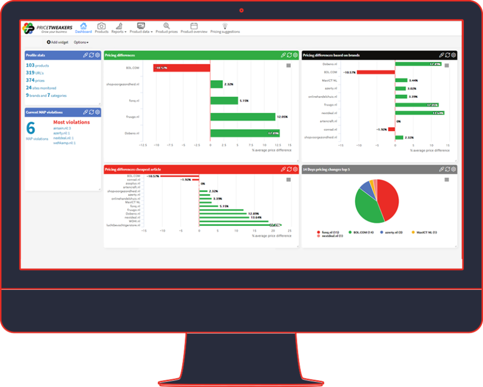Viewport: 483px width, 387px height.
Task: Edit the green Pricing differences widget
Action: (283, 55)
